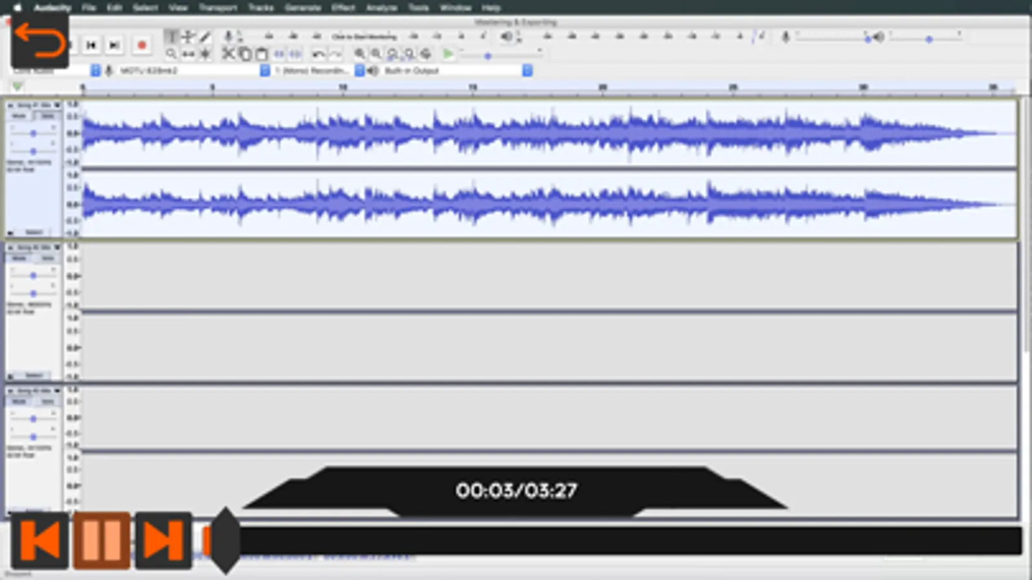
Task: Click the green Play-at-Speed icon
Action: tap(448, 53)
